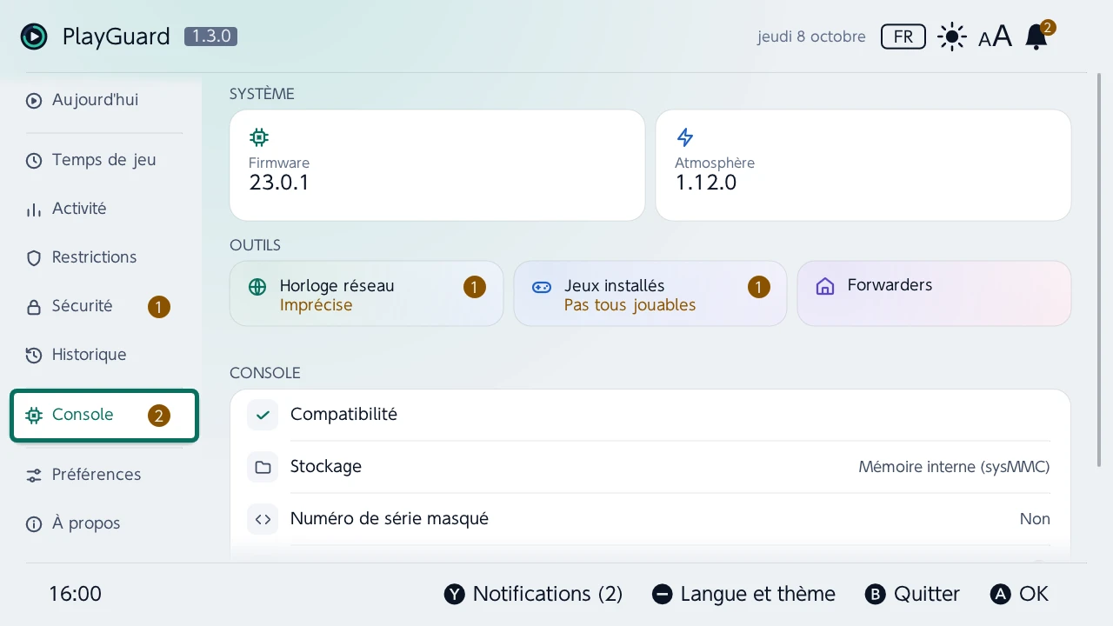Change text size with the AA icon
Image resolution: width=1113 pixels, height=626 pixels.
click(995, 37)
